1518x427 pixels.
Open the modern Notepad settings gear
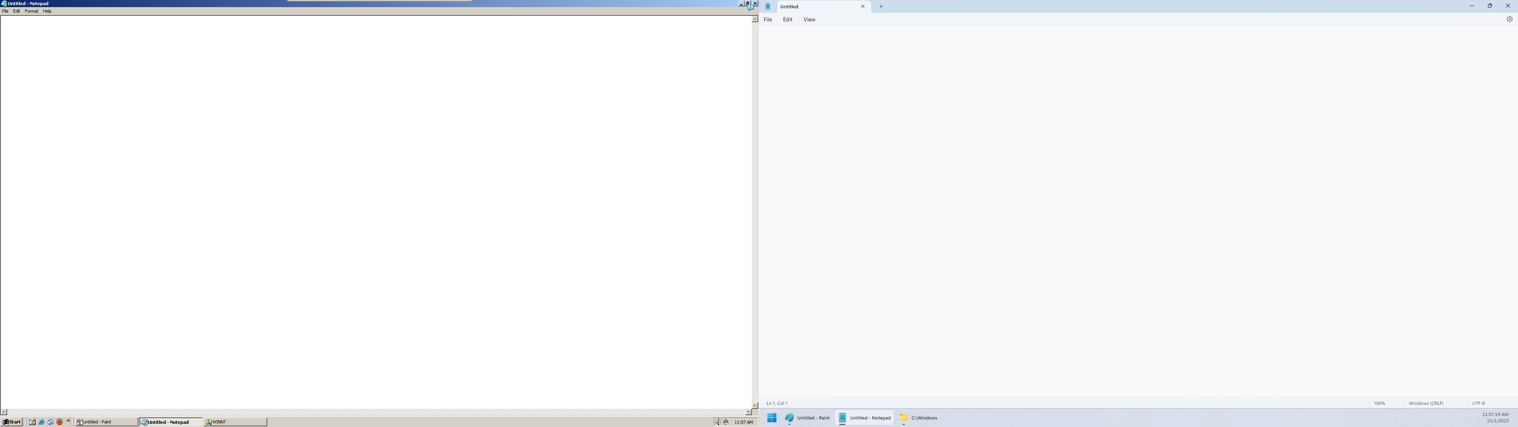click(1509, 19)
